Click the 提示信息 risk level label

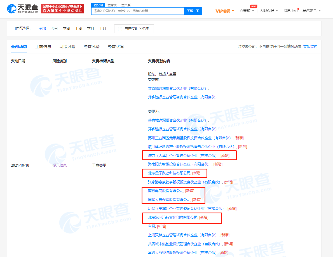click(x=59, y=165)
